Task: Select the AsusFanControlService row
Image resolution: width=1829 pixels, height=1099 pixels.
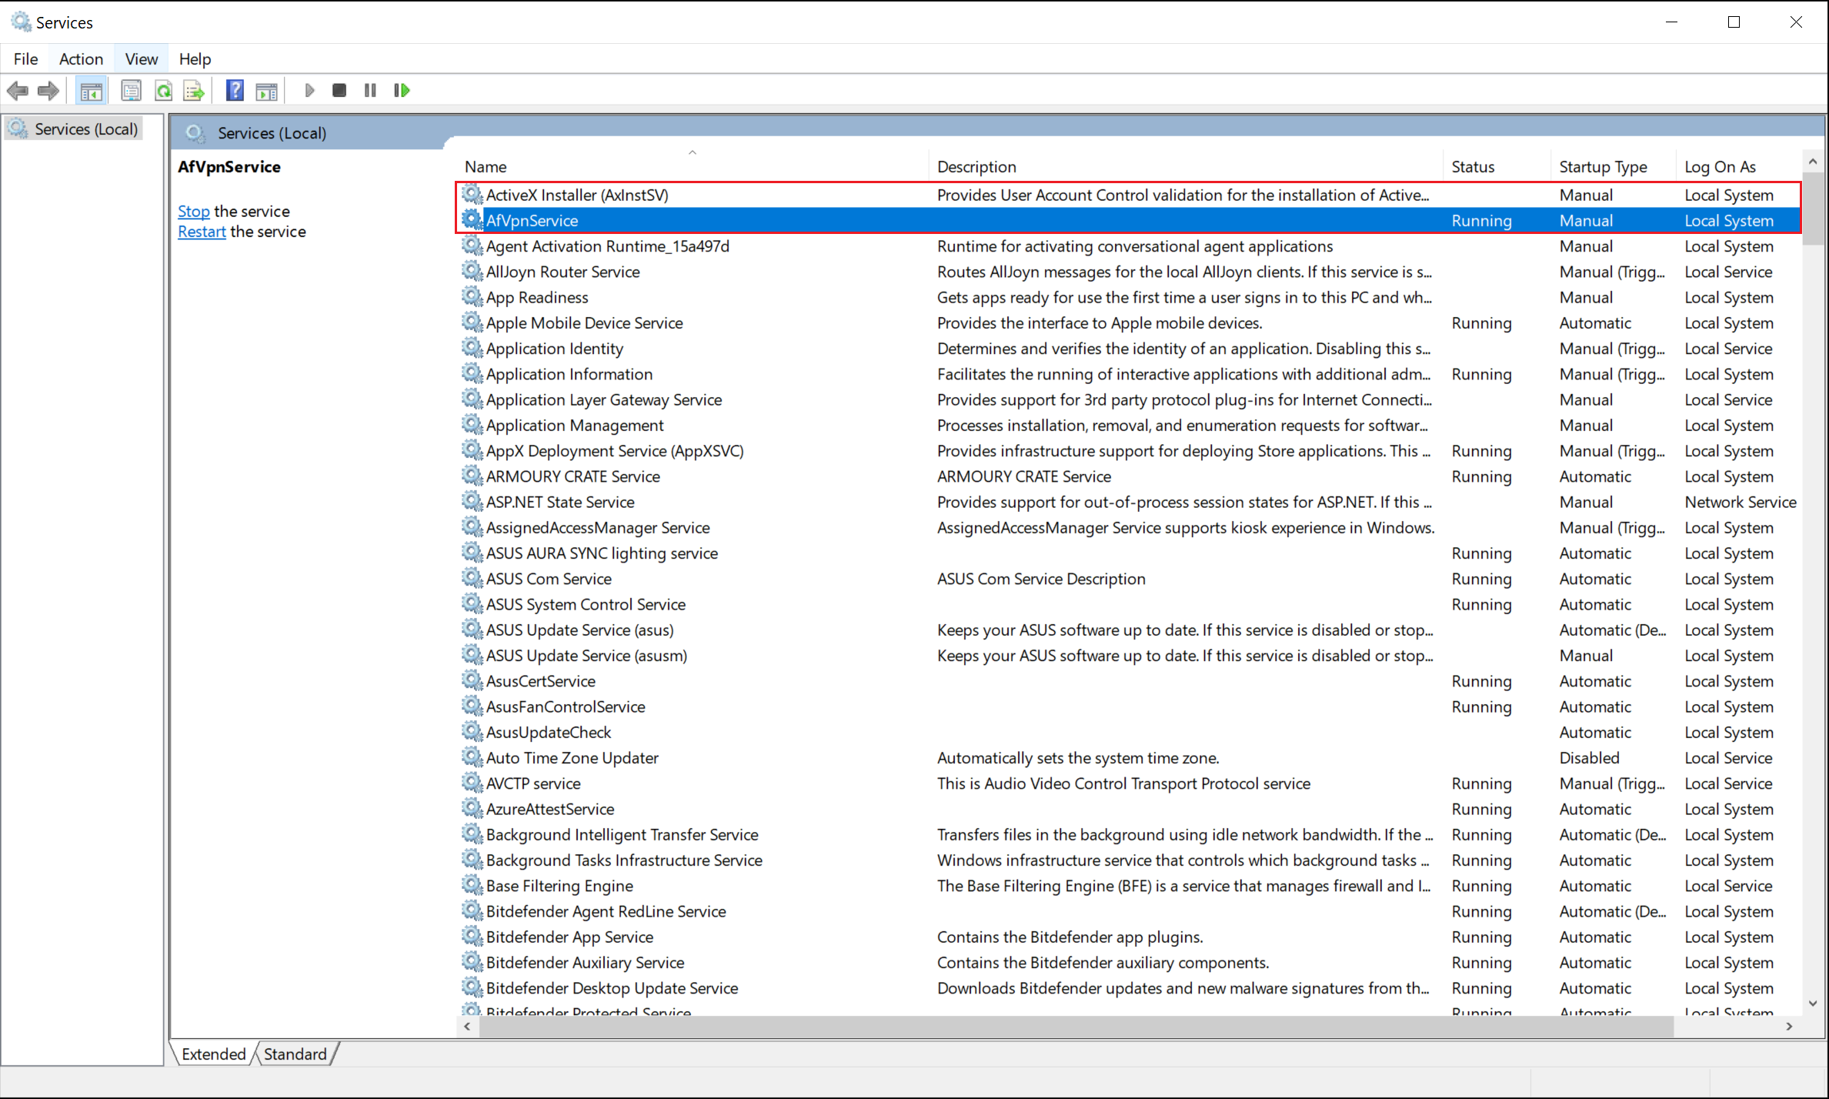Action: pos(1130,706)
